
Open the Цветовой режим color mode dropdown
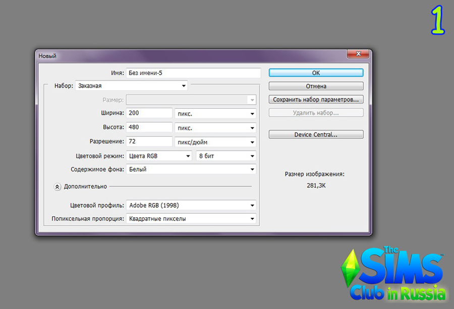[x=158, y=156]
